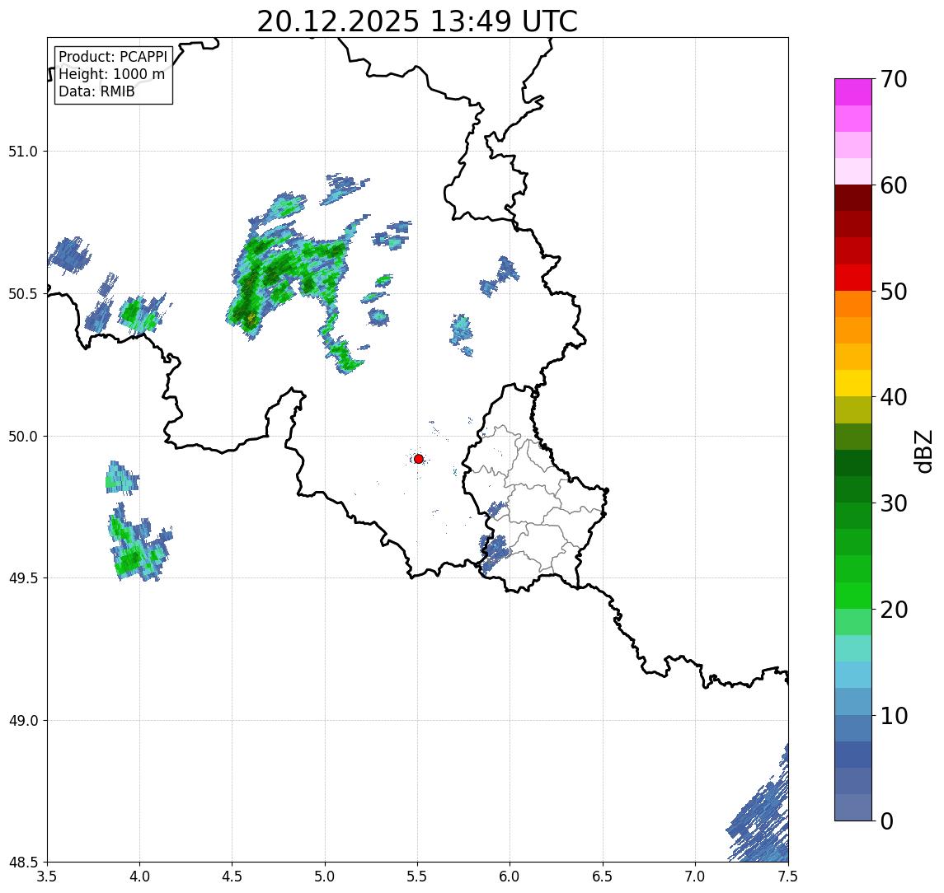Click the dark red colorbar segment below 60

pos(853,198)
